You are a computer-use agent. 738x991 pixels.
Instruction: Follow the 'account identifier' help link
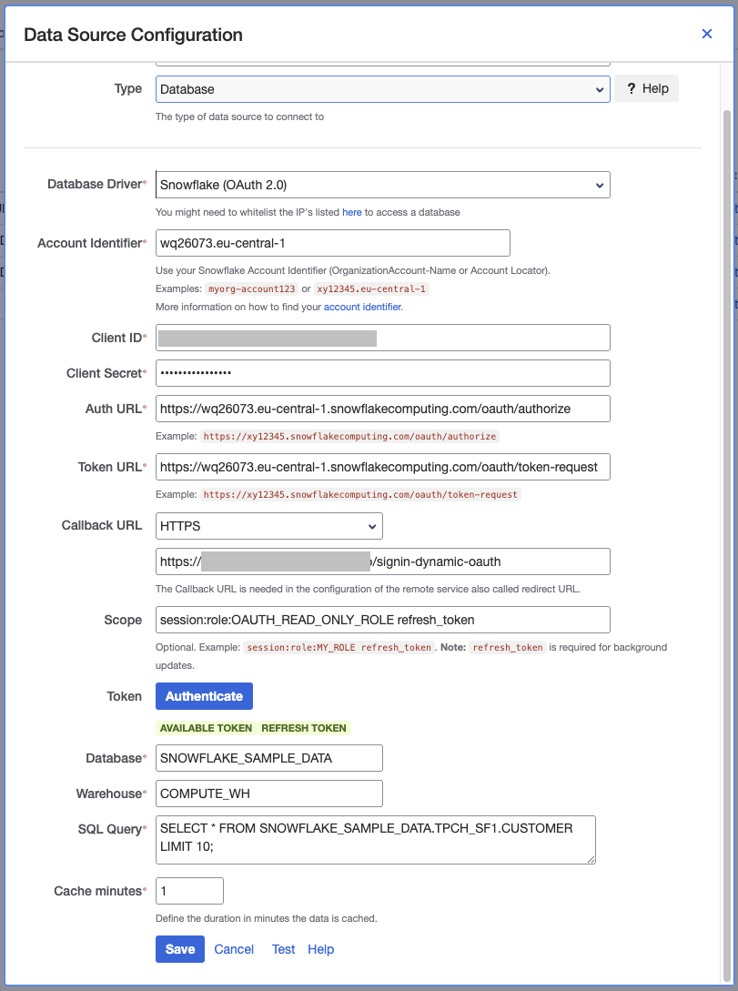[x=362, y=307]
